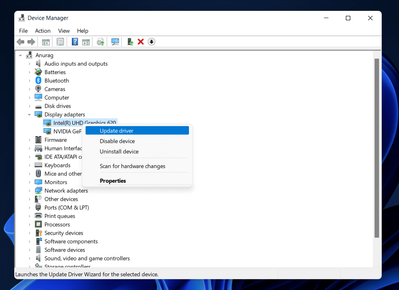Screen dimensions: 399x290
Task: Collapse the Display adapters category
Action: [29, 115]
